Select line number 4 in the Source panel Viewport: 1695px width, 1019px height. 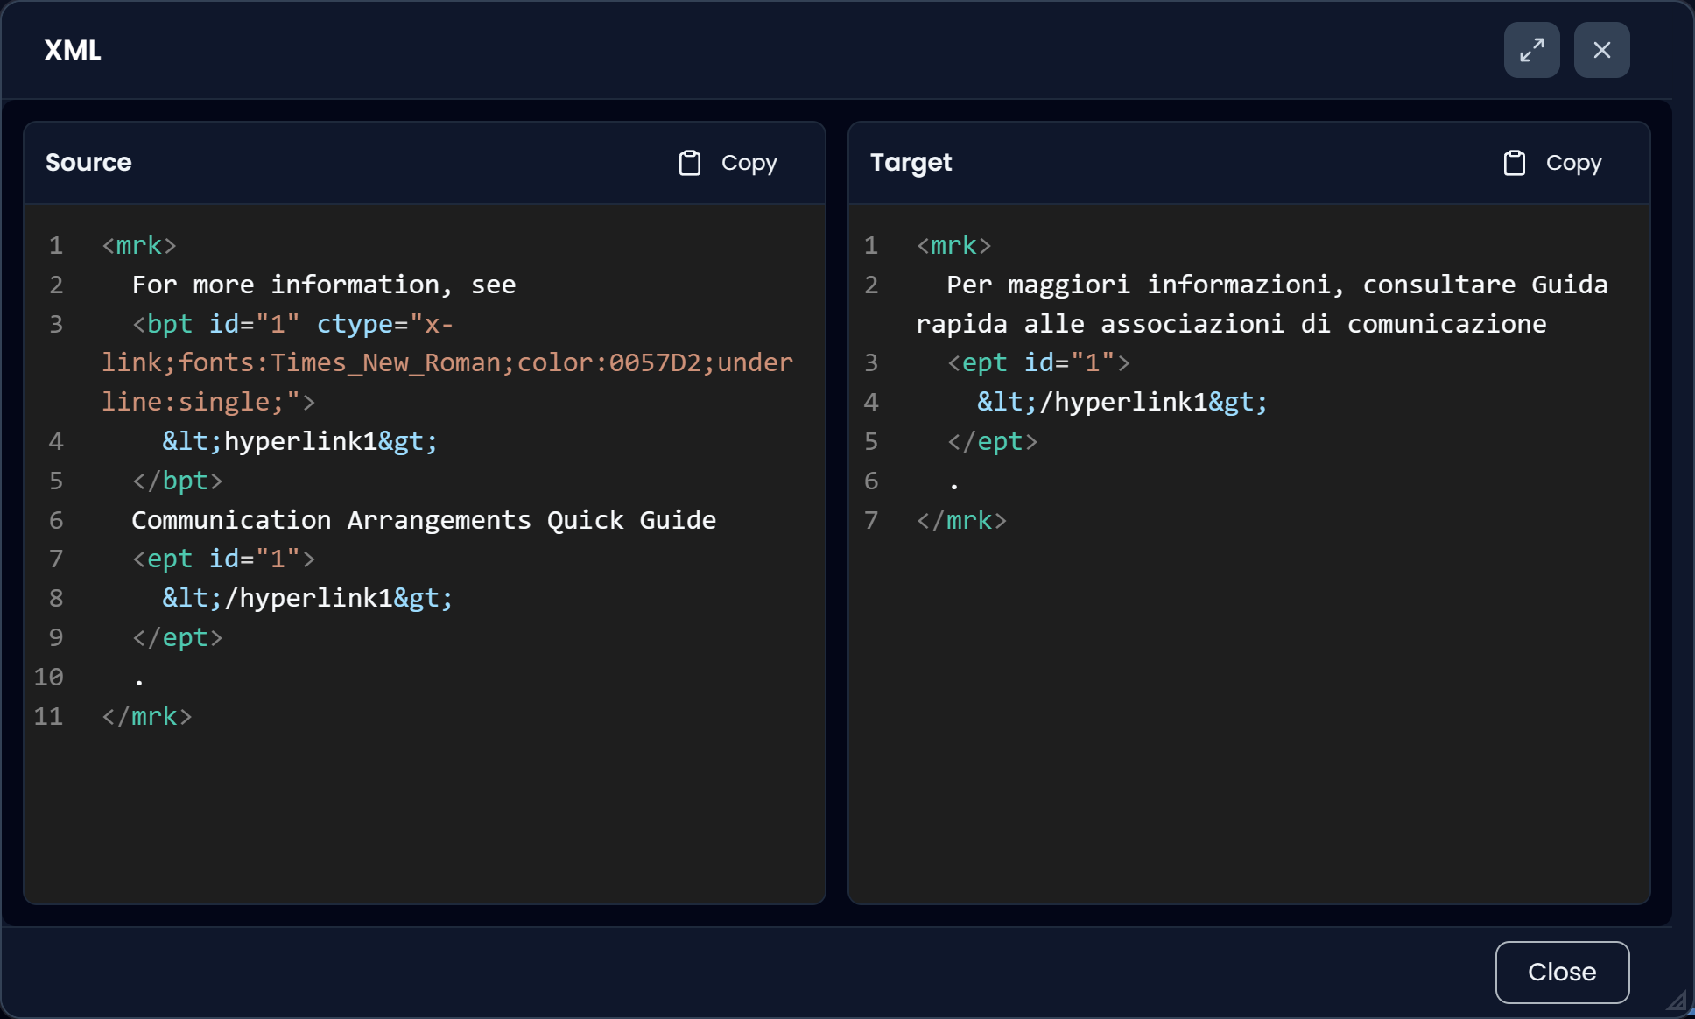coord(56,441)
